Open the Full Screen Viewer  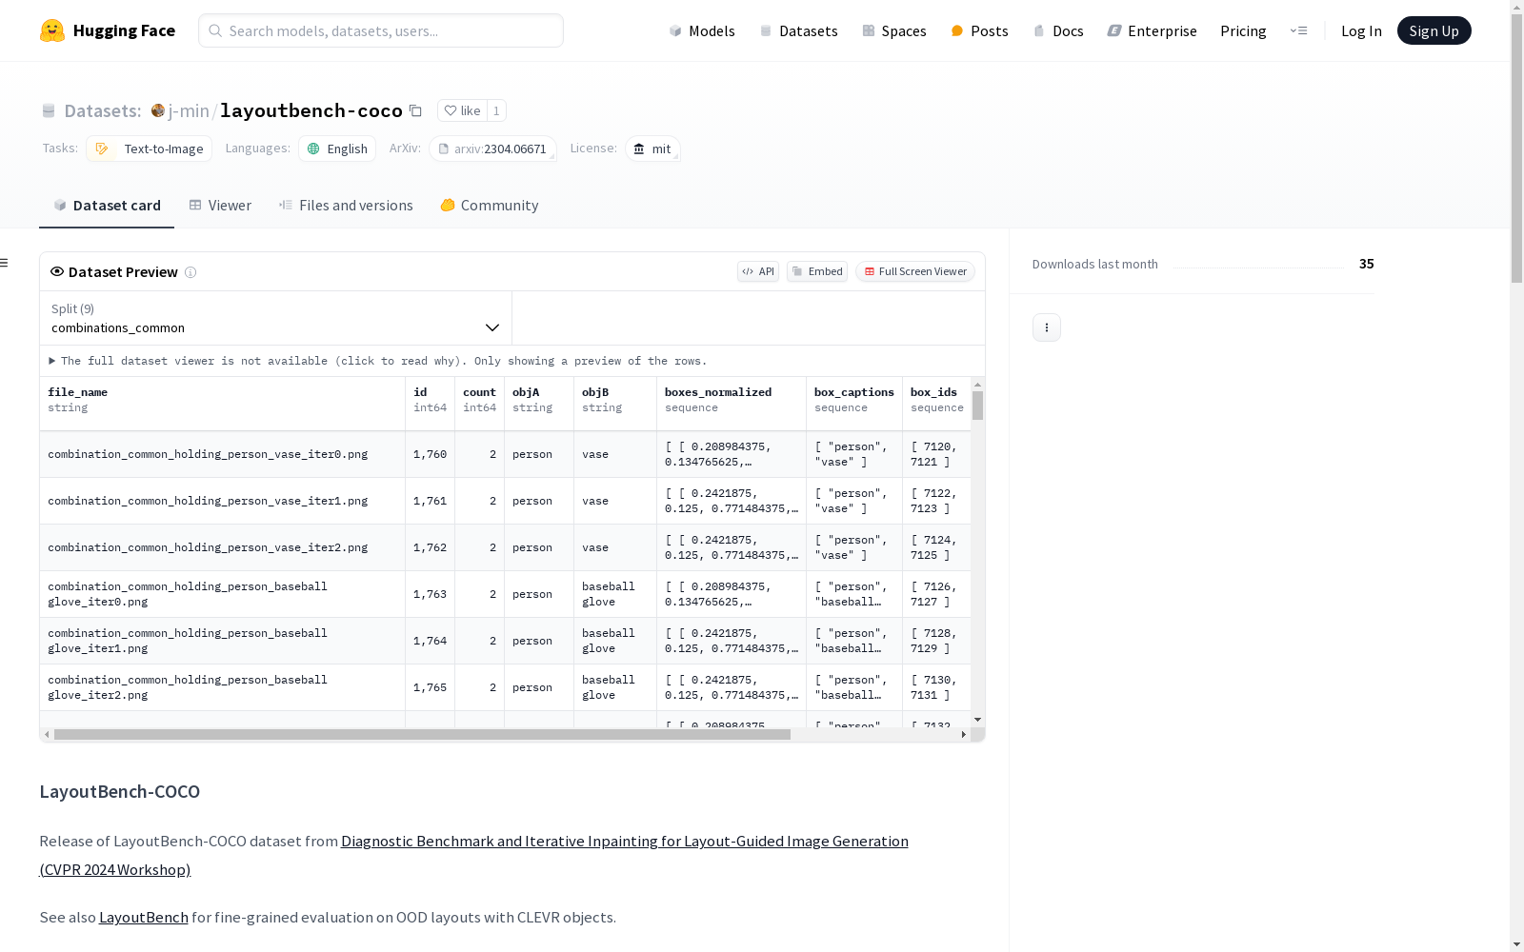point(915,271)
